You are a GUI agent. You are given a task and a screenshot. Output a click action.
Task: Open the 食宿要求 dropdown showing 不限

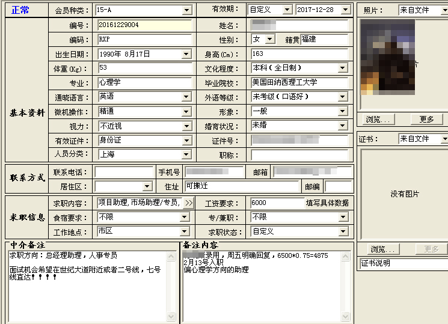click(x=184, y=218)
